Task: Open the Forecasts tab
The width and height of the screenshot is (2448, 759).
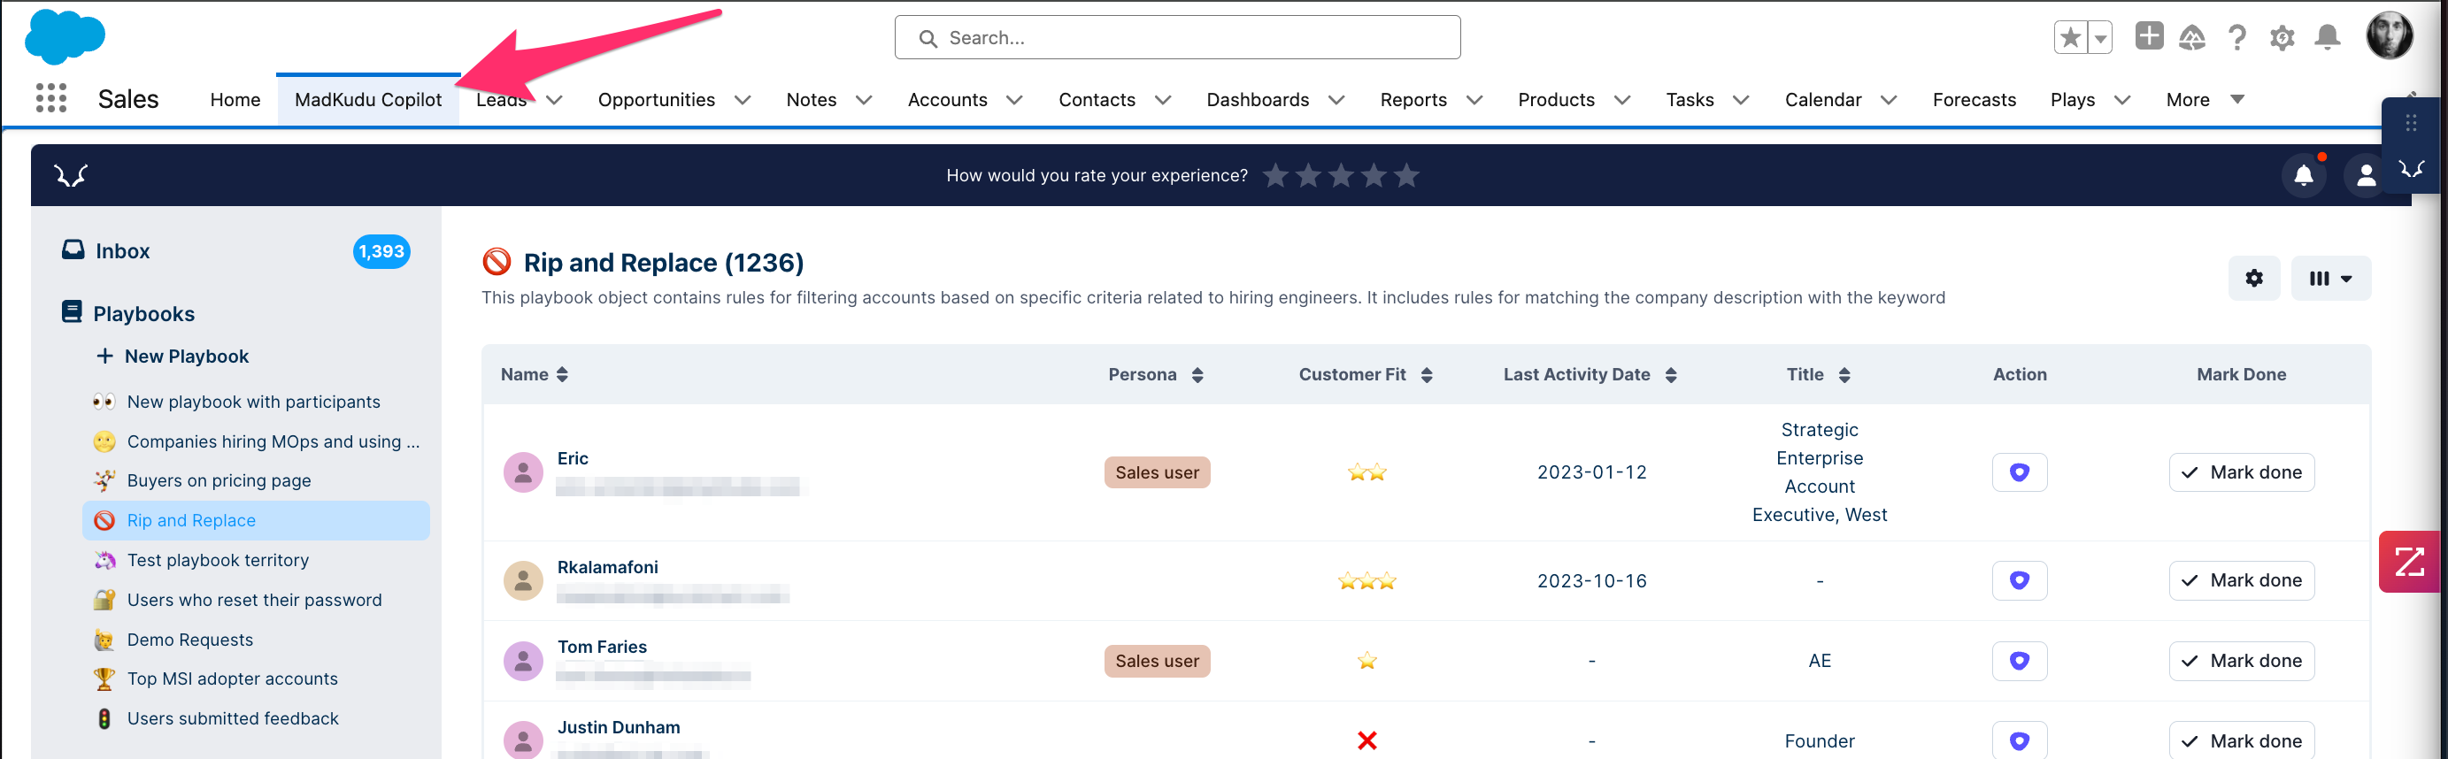Action: pyautogui.click(x=1974, y=100)
